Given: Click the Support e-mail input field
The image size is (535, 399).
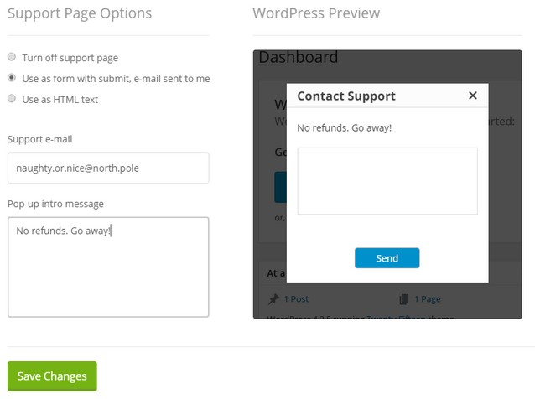Looking at the screenshot, I should pyautogui.click(x=108, y=168).
